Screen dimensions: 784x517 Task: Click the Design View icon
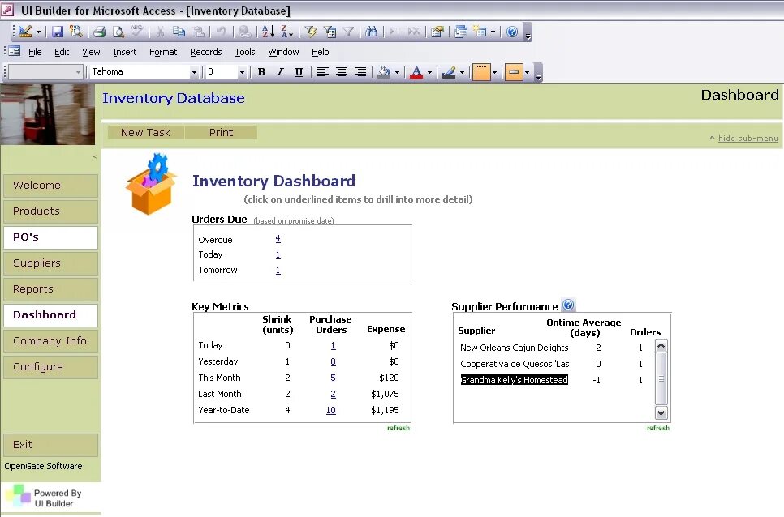coord(25,32)
